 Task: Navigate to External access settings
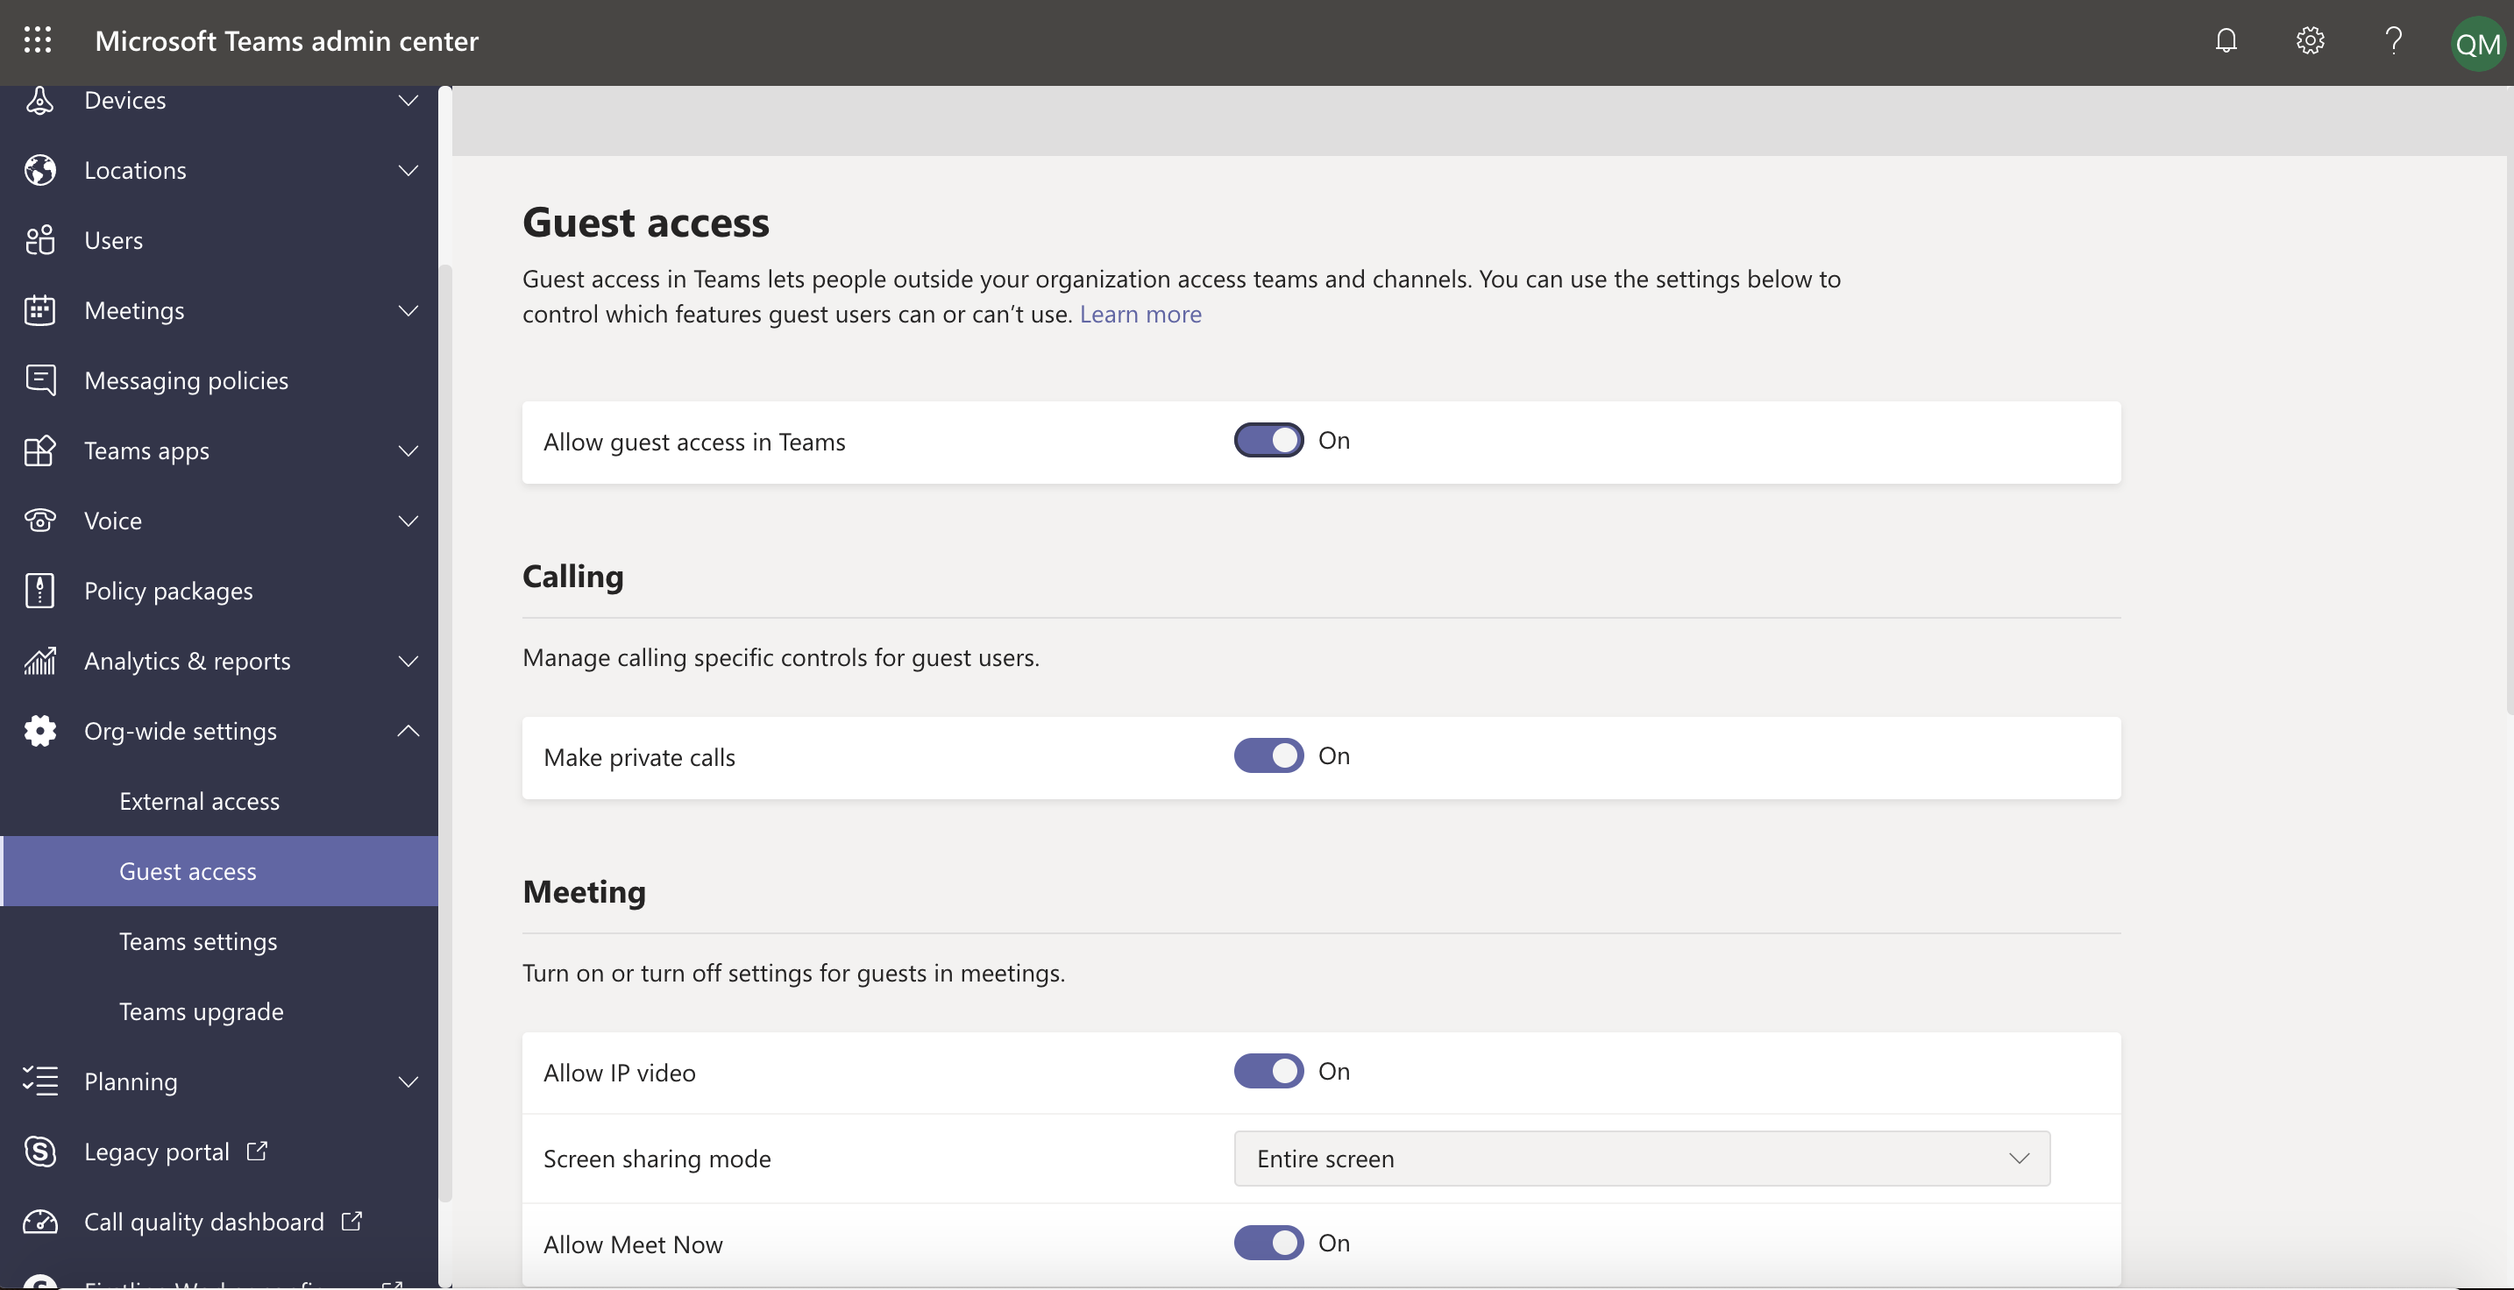click(199, 799)
